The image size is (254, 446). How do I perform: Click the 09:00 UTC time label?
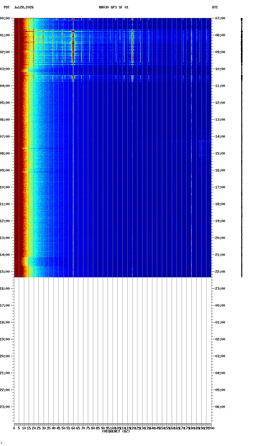pos(220,52)
